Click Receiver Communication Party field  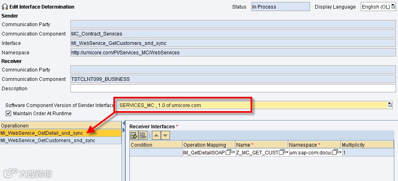tap(233, 69)
